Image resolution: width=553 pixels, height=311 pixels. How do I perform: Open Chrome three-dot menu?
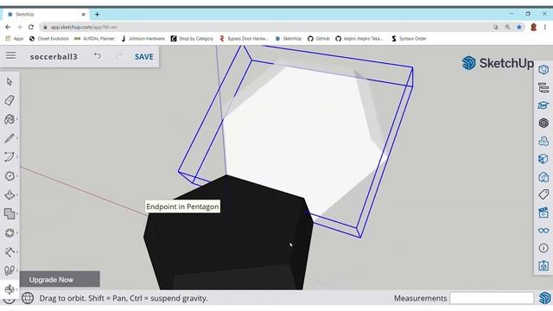pyautogui.click(x=545, y=27)
